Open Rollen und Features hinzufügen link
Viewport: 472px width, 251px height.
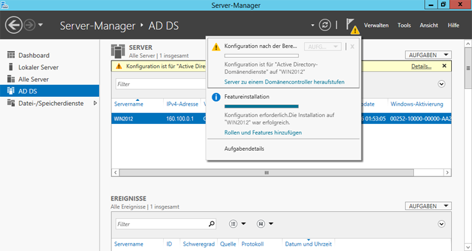tap(263, 133)
